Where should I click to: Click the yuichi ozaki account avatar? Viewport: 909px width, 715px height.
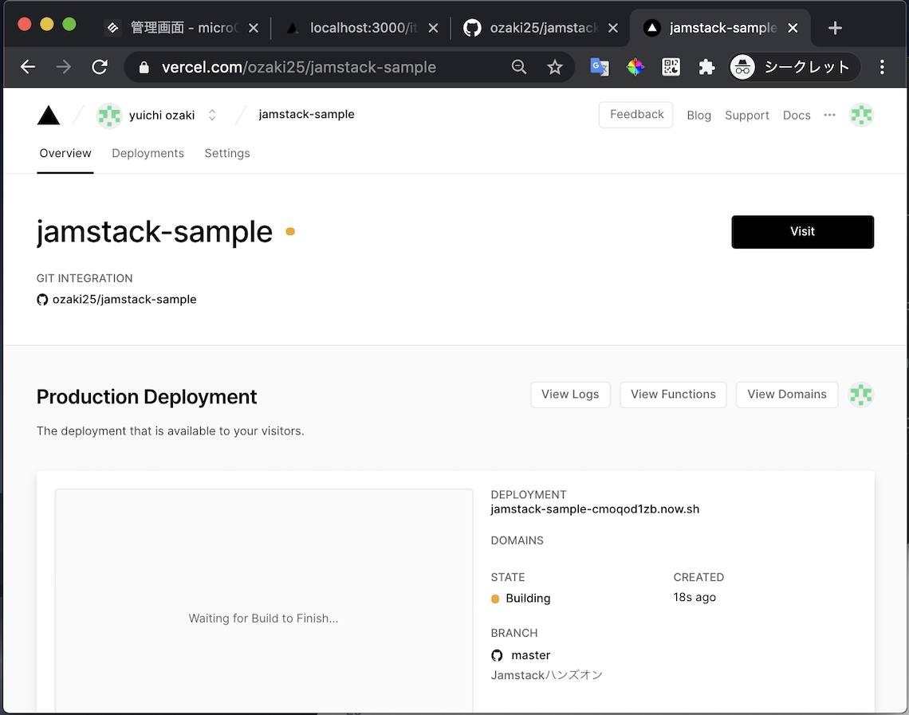pos(109,116)
